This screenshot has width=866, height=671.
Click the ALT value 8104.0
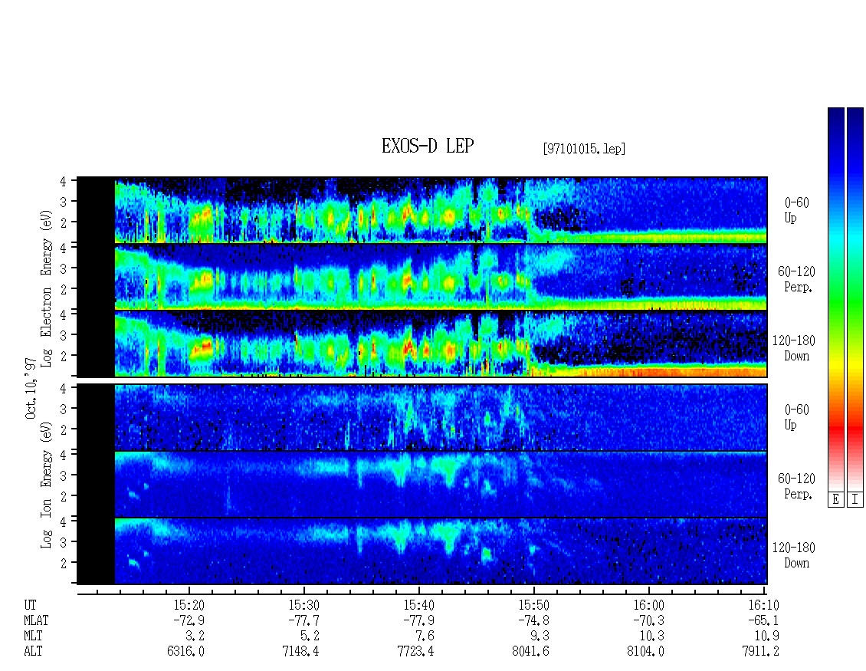645,652
